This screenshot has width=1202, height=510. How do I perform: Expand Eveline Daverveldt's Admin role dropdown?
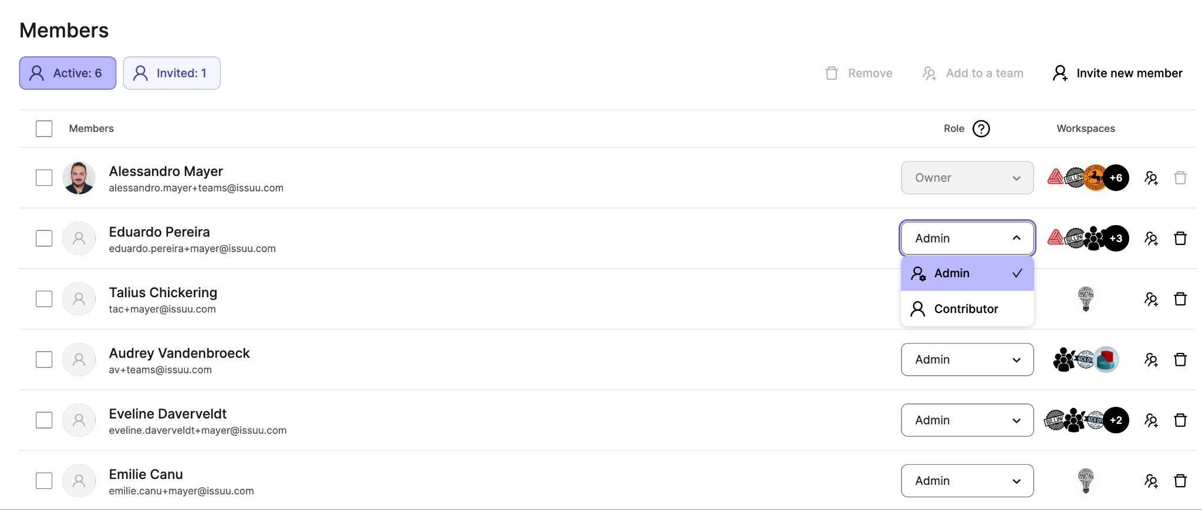(967, 420)
